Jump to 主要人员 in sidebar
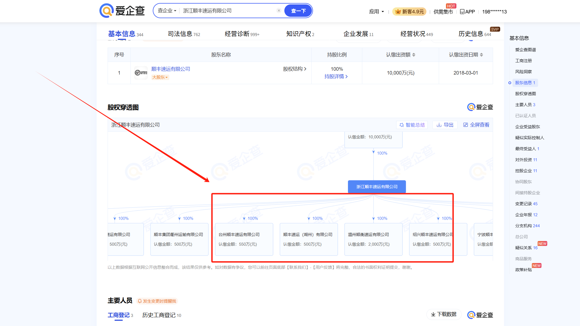This screenshot has width=580, height=326. tap(525, 105)
